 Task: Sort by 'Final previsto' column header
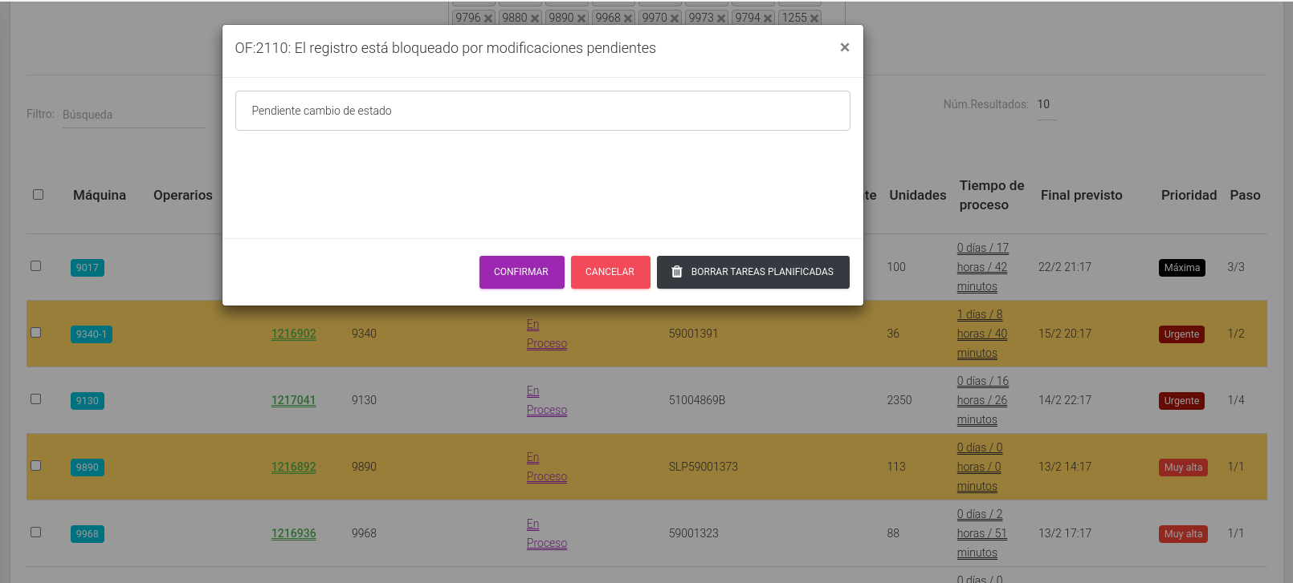(1082, 195)
